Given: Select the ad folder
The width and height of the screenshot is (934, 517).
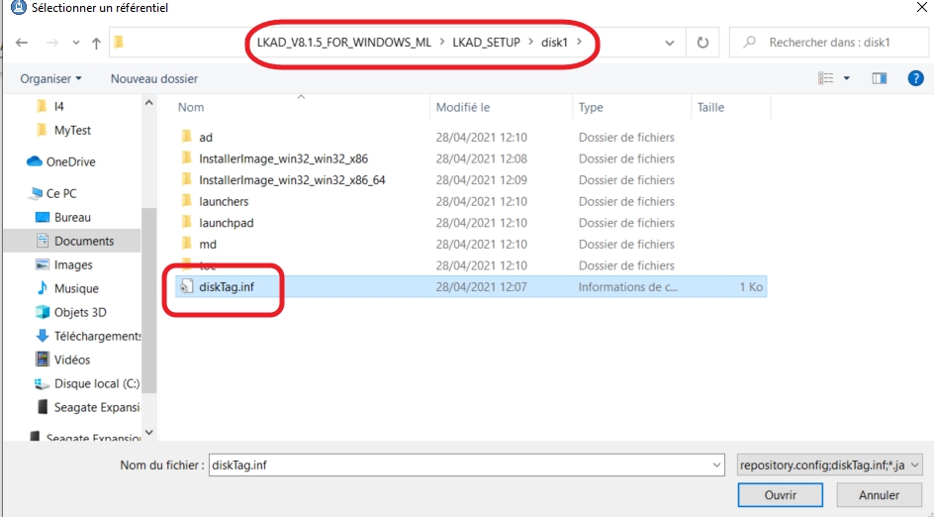Looking at the screenshot, I should coord(206,137).
